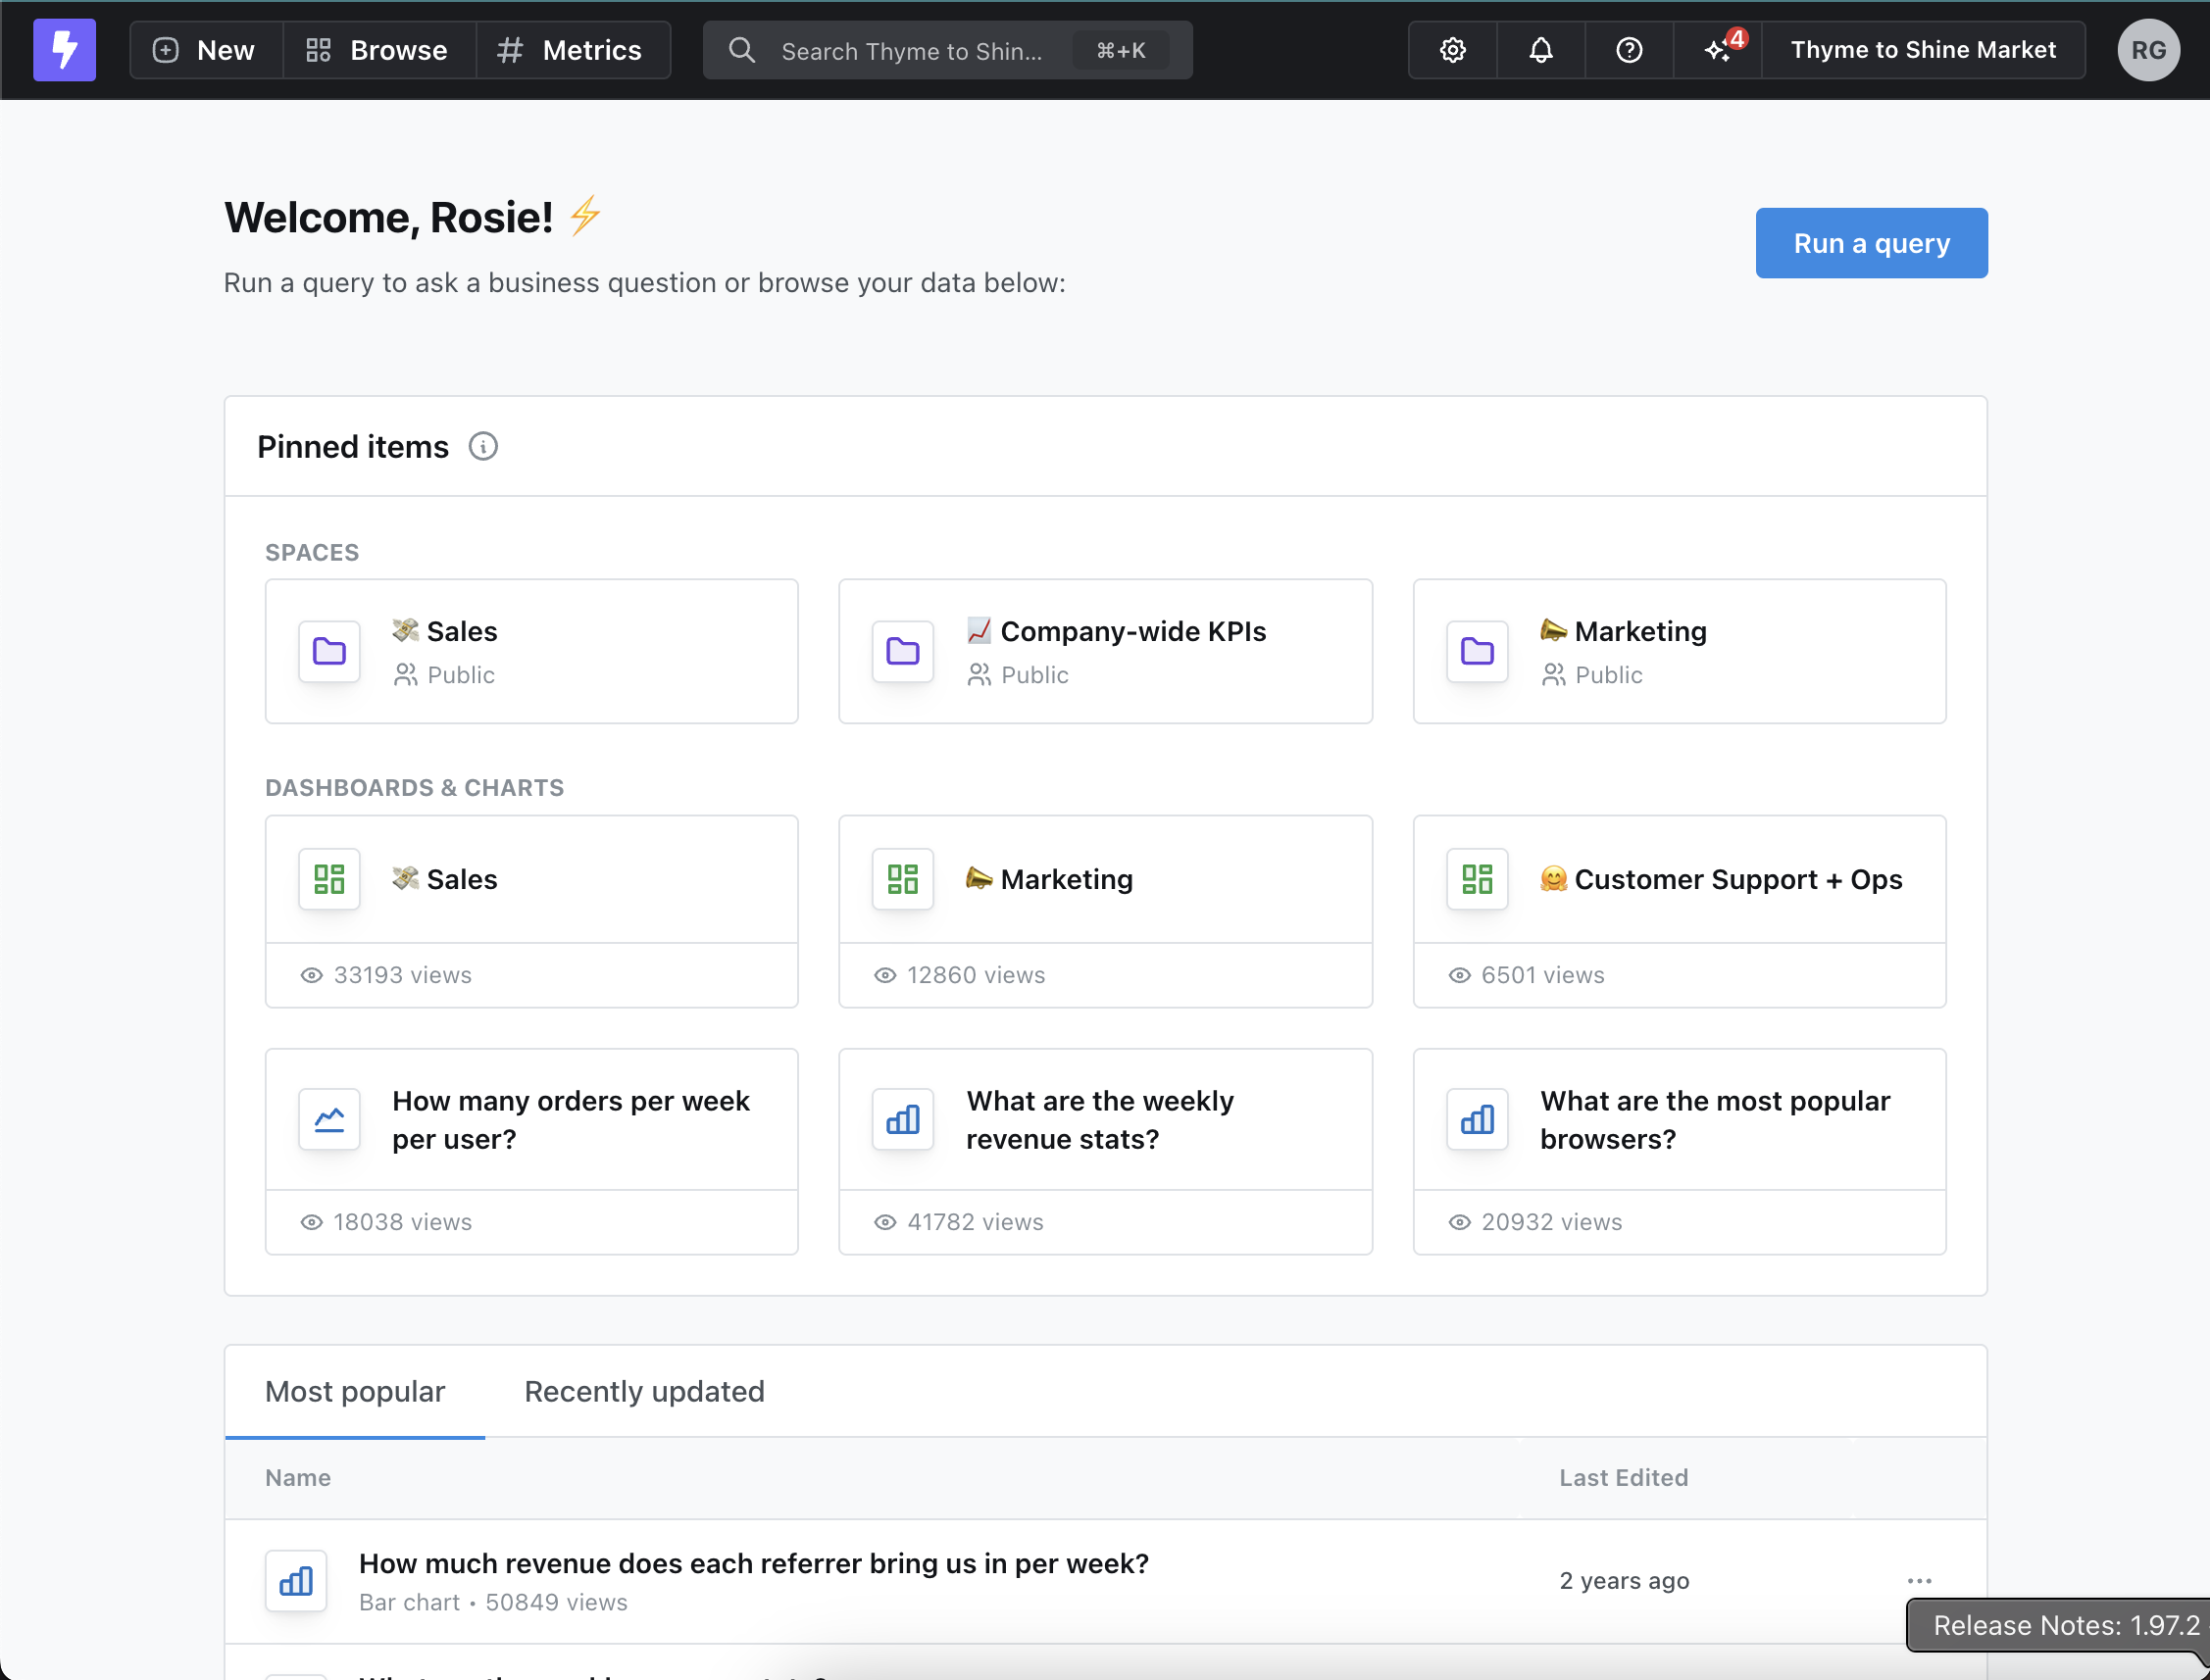The image size is (2210, 1680).
Task: Open the Thyme to Shine Market project switcher
Action: tap(1922, 50)
